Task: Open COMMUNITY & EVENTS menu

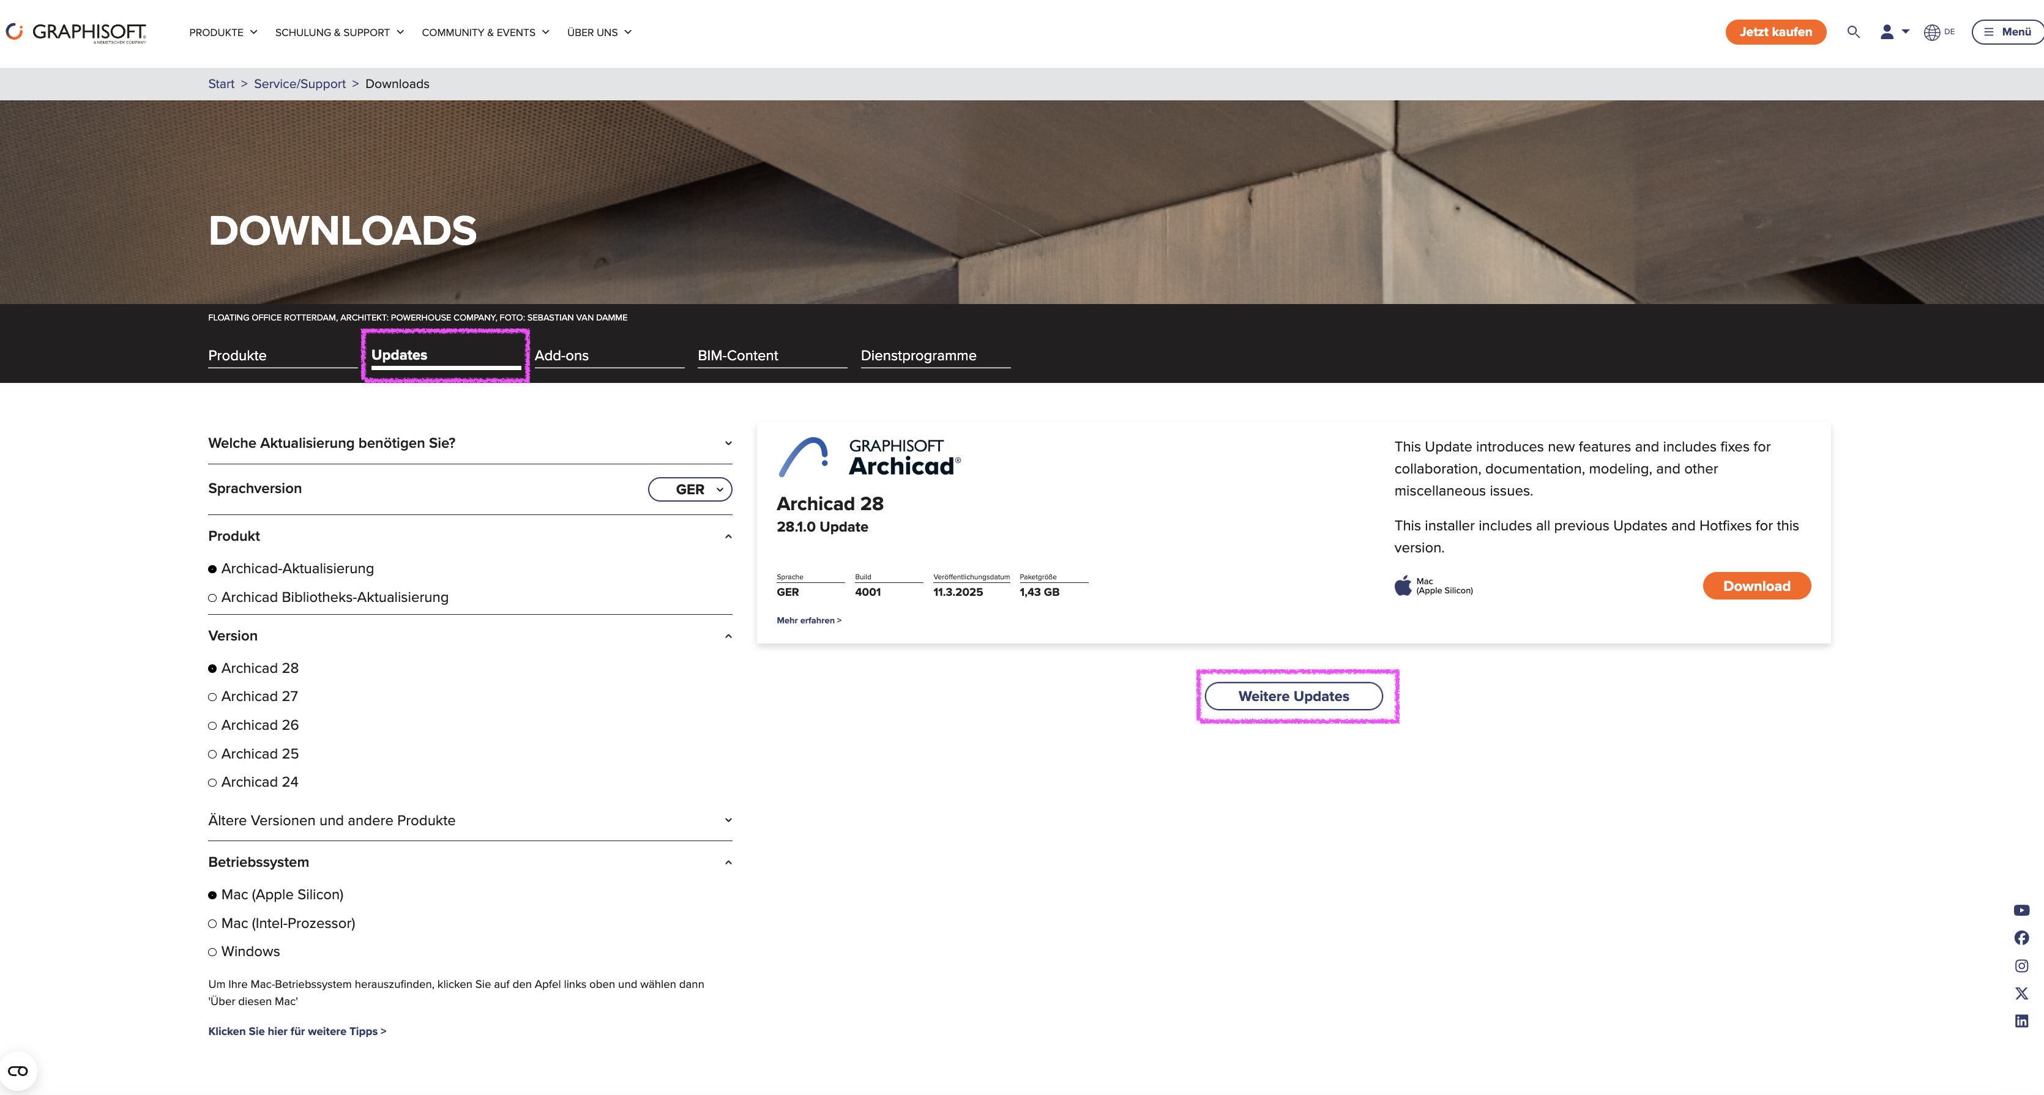Action: (x=485, y=32)
